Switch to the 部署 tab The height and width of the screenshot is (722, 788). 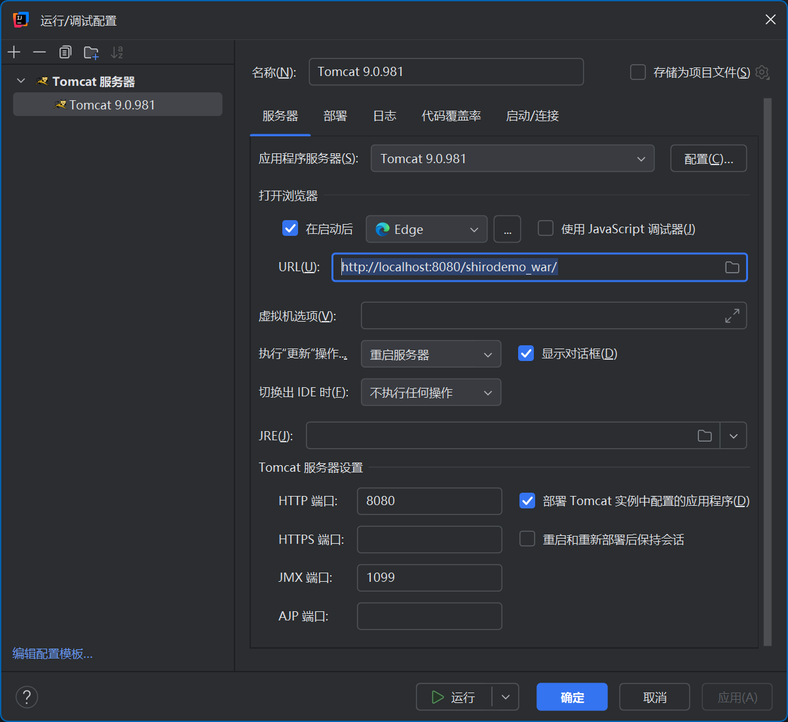(x=335, y=116)
